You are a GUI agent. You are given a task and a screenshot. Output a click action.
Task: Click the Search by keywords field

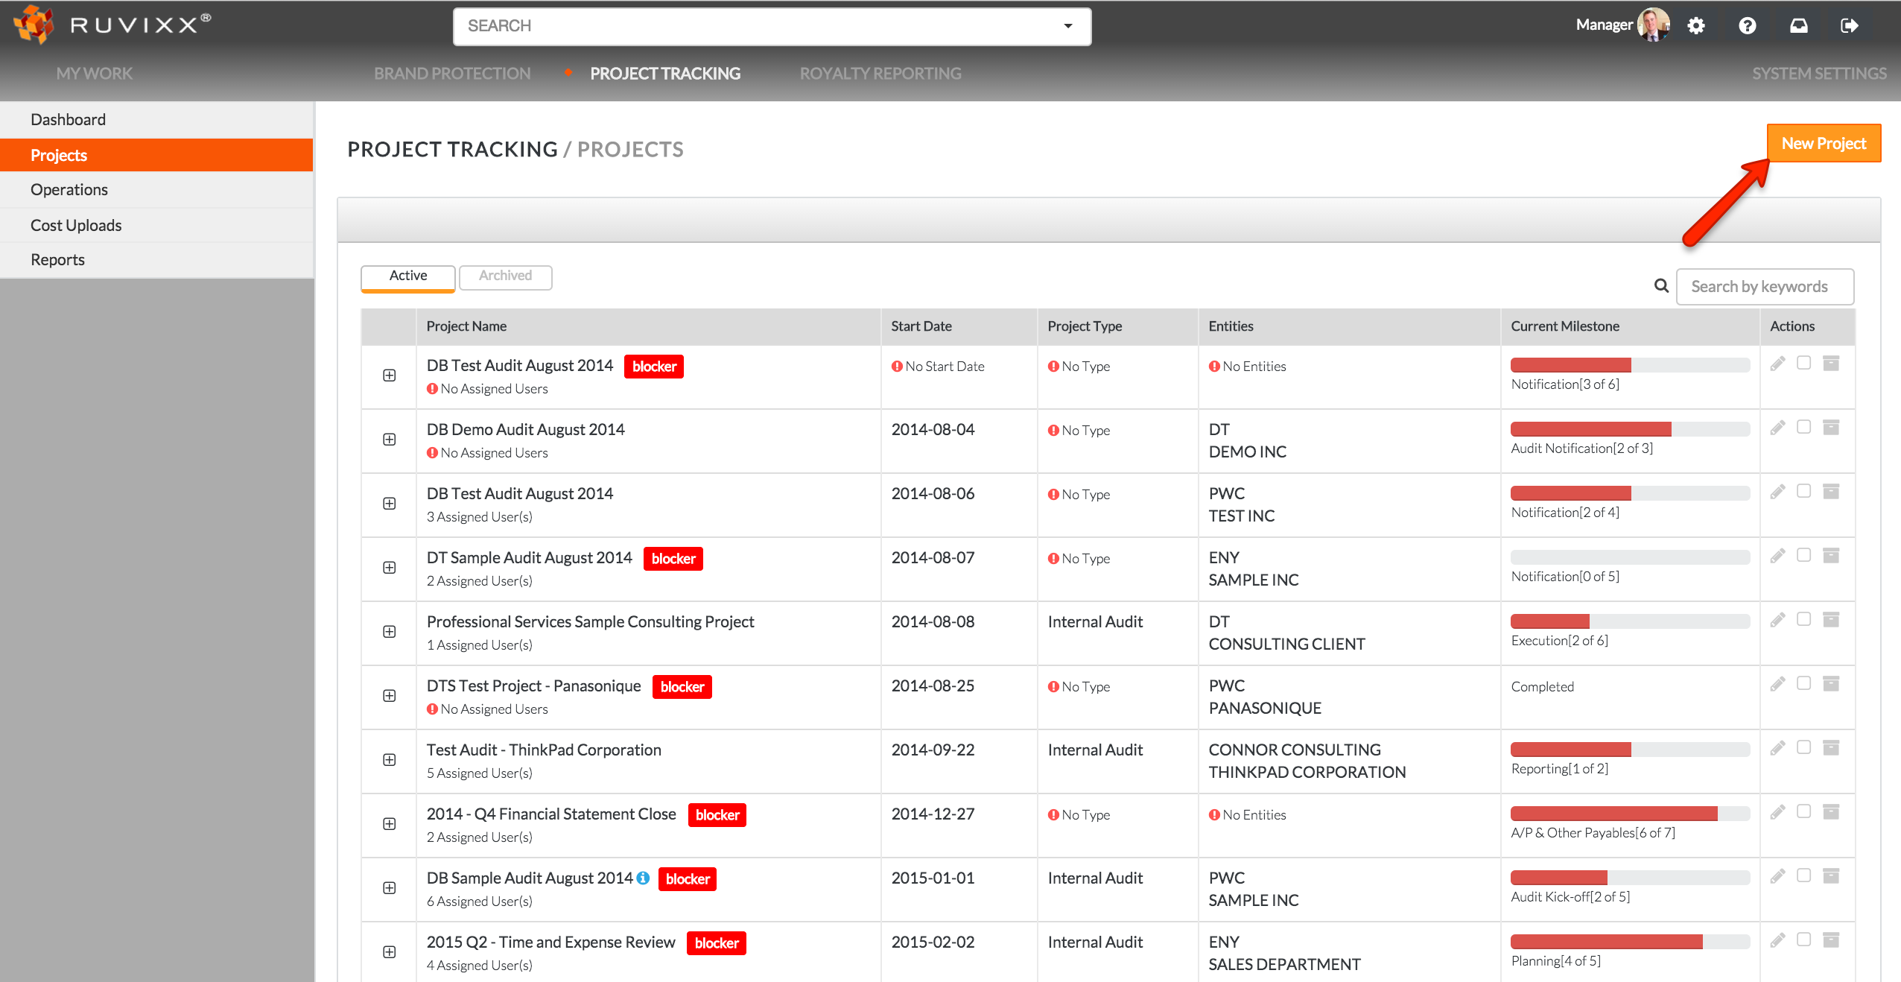pos(1764,287)
